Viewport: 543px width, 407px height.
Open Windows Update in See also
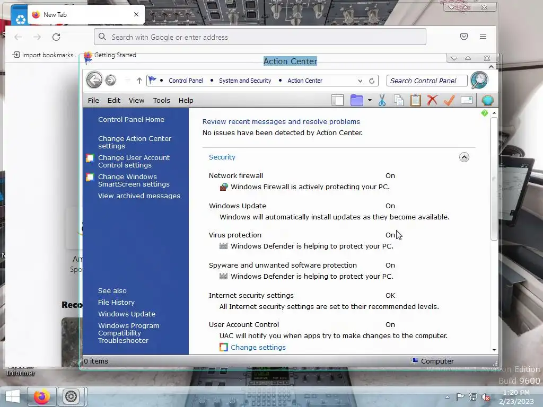point(126,314)
